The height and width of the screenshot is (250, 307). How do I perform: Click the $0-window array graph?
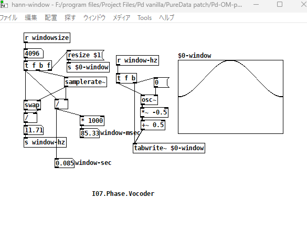pyautogui.click(x=230, y=97)
